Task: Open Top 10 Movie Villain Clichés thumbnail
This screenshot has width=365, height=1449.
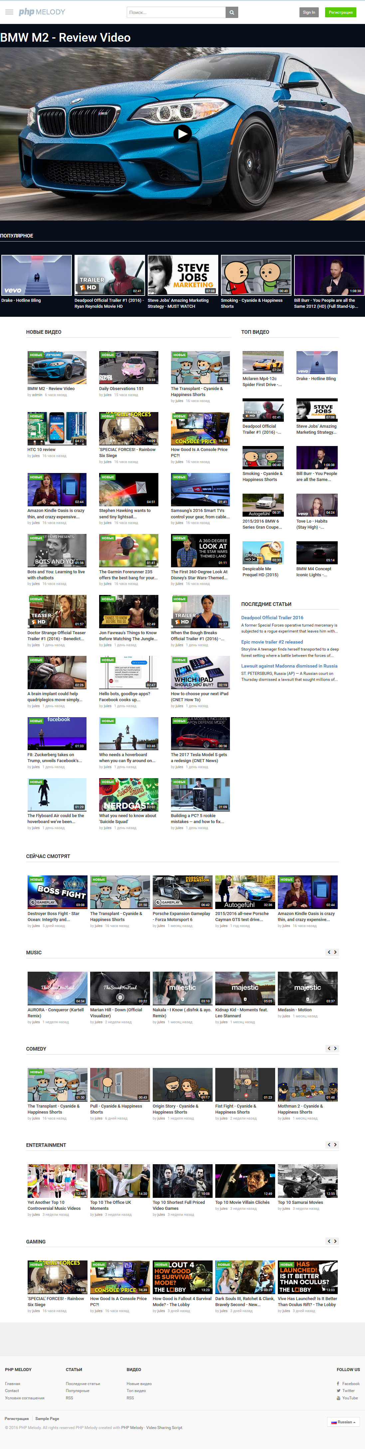Action: 245,1180
